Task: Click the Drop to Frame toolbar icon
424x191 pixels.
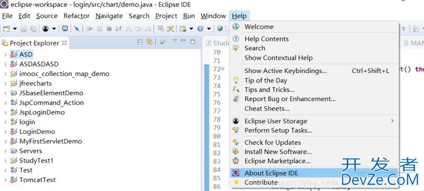Action: pyautogui.click(x=161, y=29)
